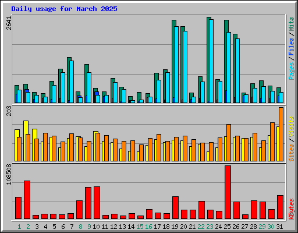Click the 108508 KBytes axis label
This screenshot has width=298, height=233.
pyautogui.click(x=9, y=174)
